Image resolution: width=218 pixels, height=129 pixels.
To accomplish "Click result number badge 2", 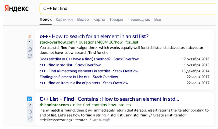I will tap(30, 105).
